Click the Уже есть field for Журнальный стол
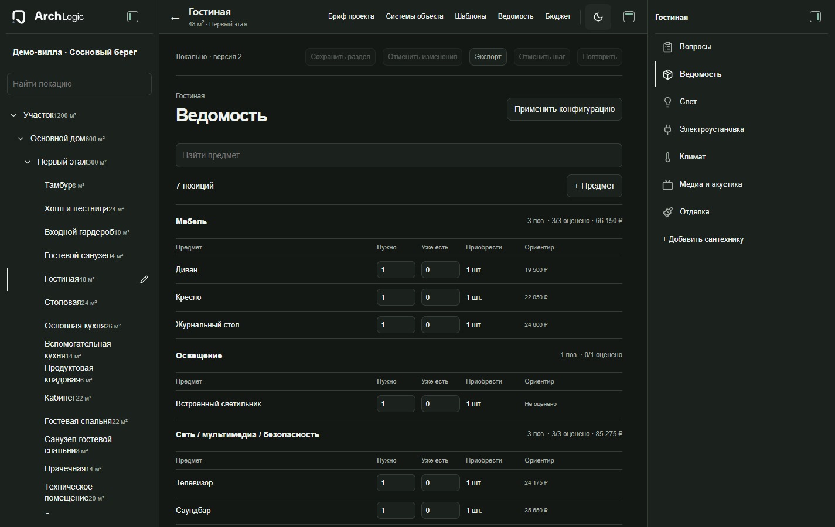 [x=441, y=325]
